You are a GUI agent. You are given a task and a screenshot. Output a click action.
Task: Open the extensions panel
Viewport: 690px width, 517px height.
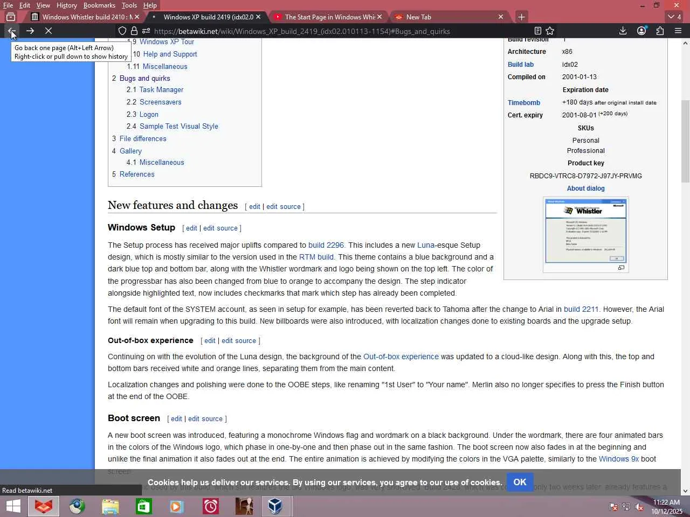(x=660, y=31)
